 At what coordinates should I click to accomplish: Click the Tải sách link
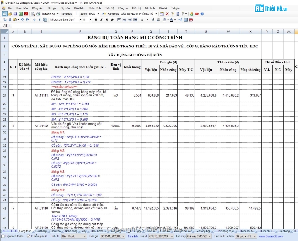click(x=133, y=236)
